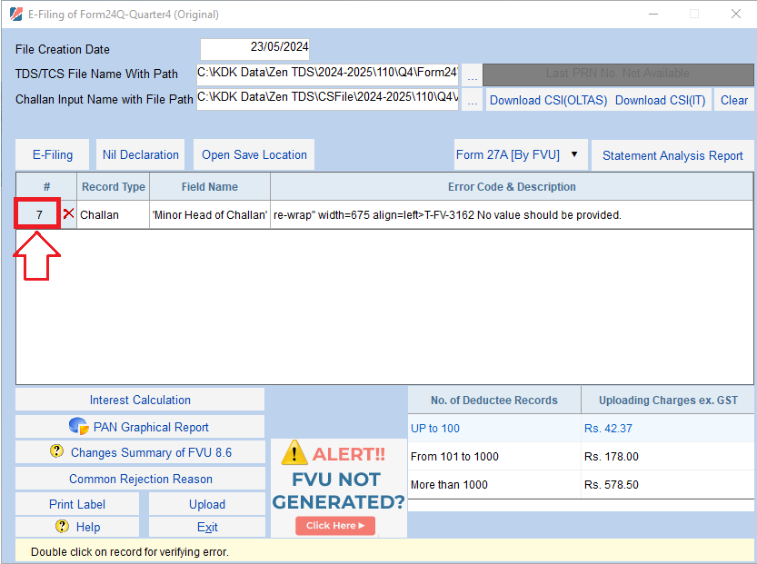757x564 pixels.
Task: Click the Challan Input Name file path field
Action: (x=327, y=99)
